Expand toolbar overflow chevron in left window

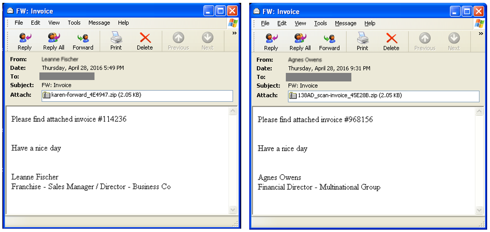point(234,33)
